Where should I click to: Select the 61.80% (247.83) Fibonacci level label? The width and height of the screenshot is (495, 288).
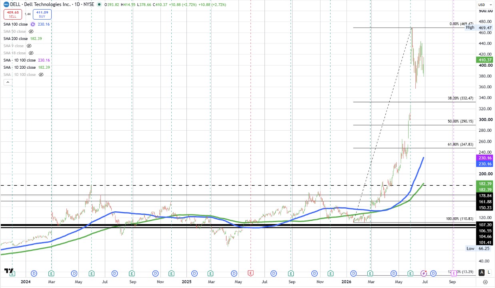tap(460, 144)
